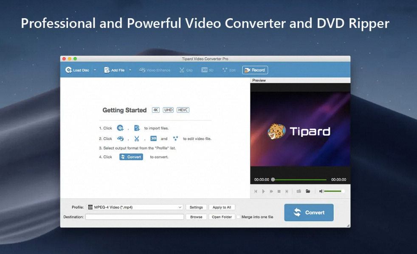
Task: Click the Apply to All button
Action: [x=222, y=207]
